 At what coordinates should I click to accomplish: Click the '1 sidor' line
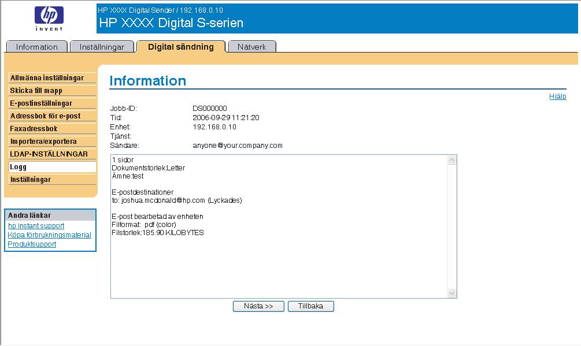pyautogui.click(x=123, y=160)
